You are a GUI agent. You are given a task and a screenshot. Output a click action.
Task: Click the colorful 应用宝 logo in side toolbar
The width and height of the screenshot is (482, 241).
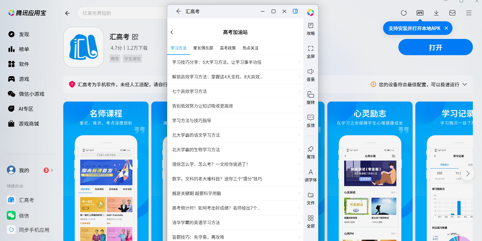[311, 13]
